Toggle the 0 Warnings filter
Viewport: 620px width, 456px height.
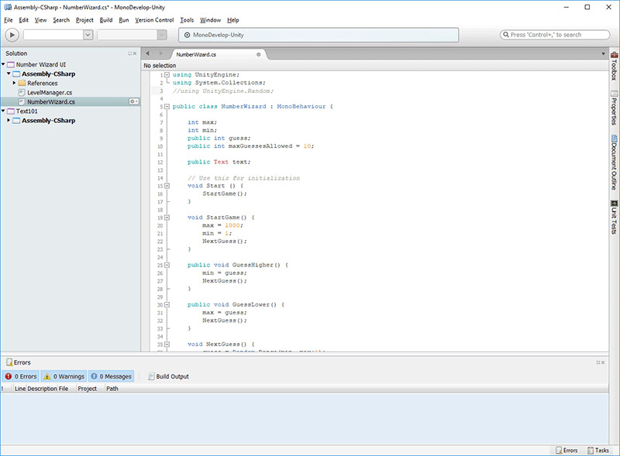tap(64, 376)
